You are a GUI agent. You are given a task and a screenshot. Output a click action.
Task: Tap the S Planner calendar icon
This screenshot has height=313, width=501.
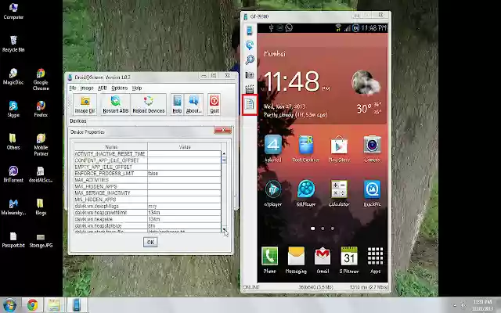point(349,260)
